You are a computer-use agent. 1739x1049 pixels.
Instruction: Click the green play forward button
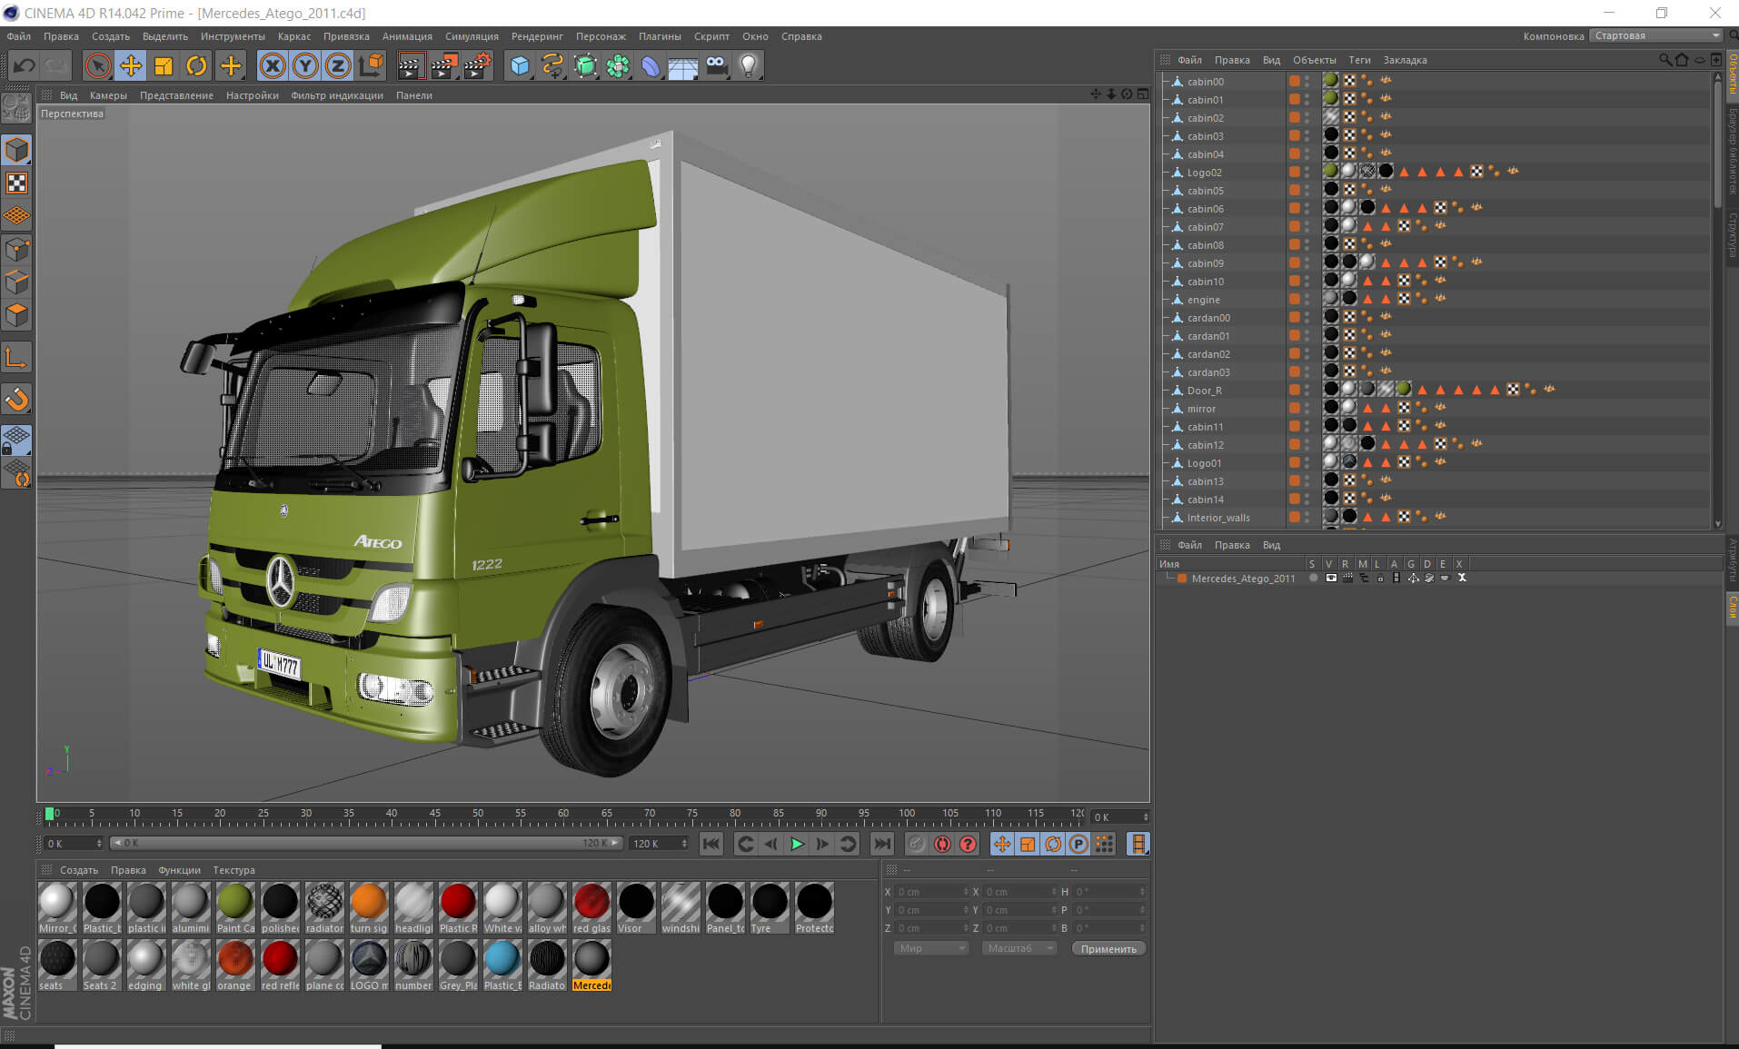click(x=797, y=844)
